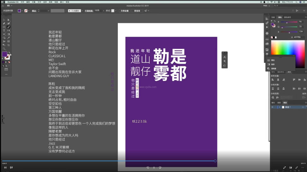
Task: Click the B color slider track
Action: pyautogui.click(x=289, y=32)
